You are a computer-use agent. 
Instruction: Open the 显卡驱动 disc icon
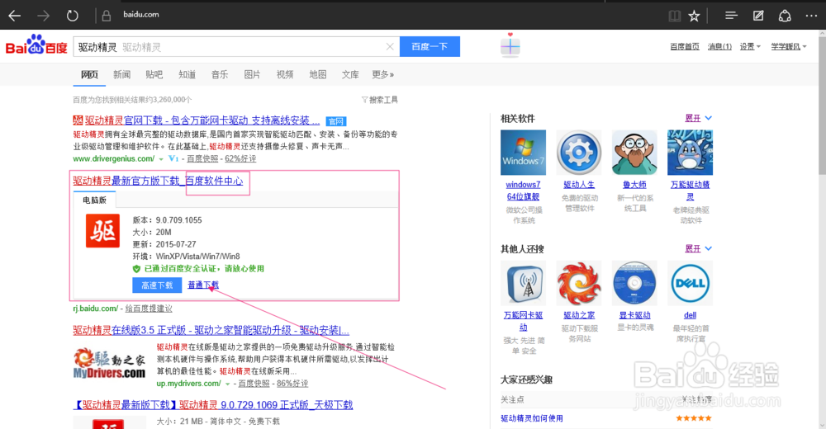(x=634, y=283)
